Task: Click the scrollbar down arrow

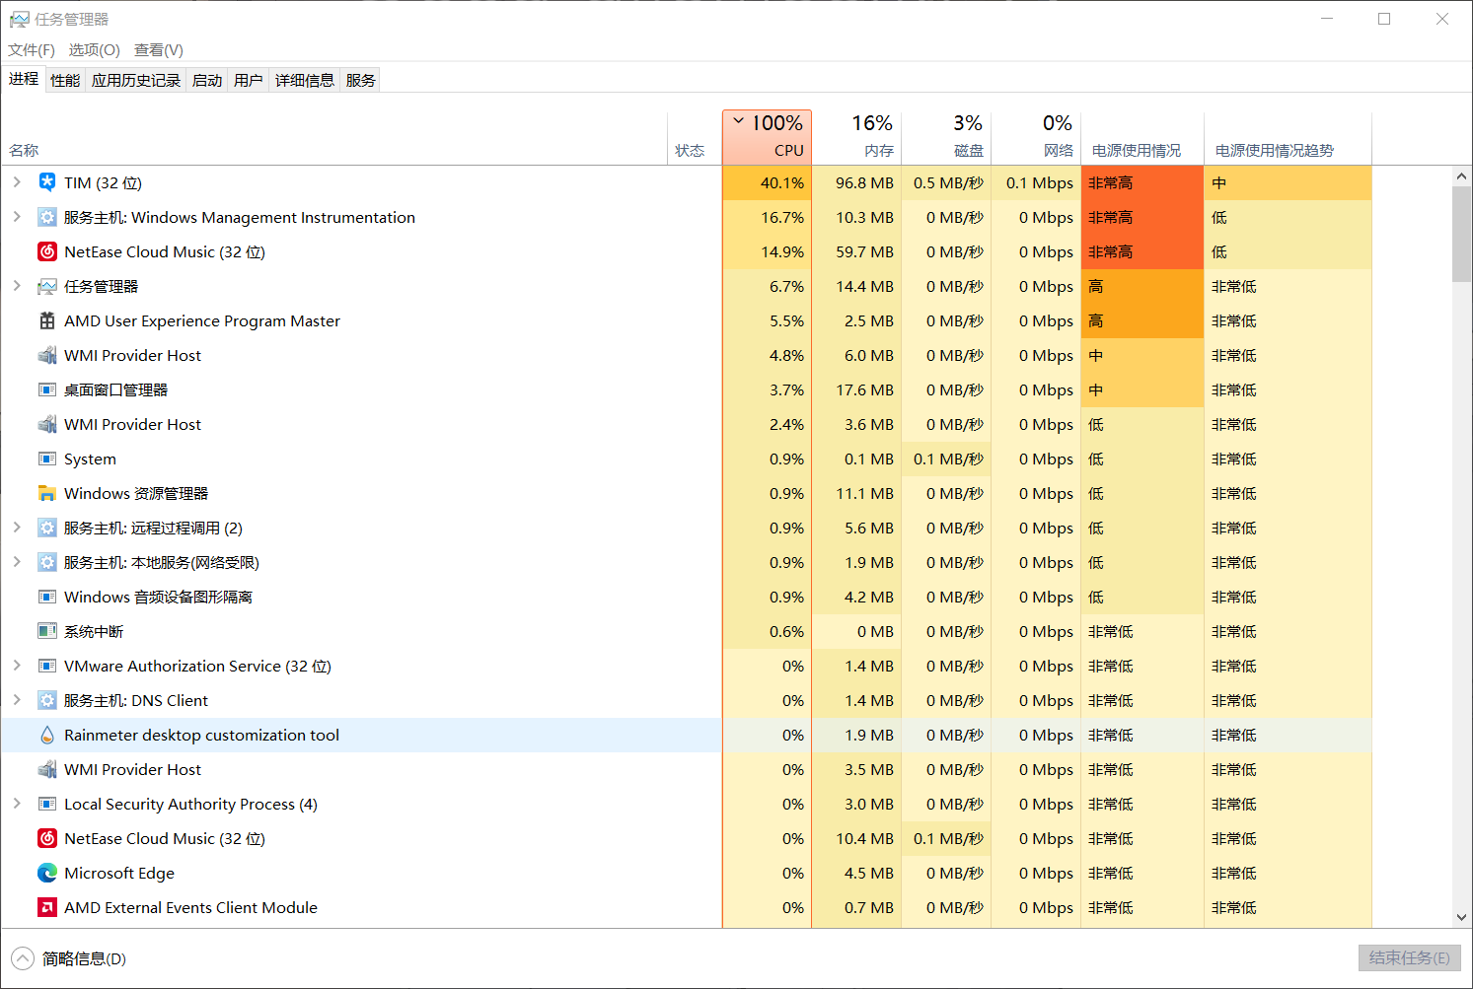Action: pyautogui.click(x=1461, y=917)
